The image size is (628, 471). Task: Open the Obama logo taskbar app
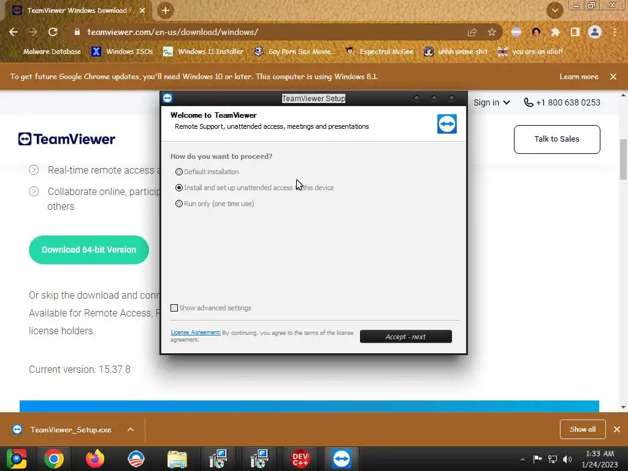[x=136, y=459]
